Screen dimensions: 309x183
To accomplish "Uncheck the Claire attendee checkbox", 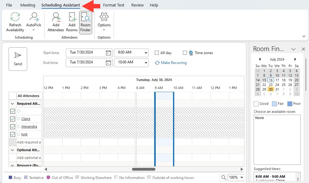I will 13,119.
